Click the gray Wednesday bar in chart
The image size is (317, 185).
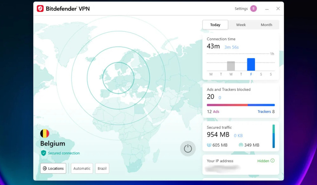[231, 66]
